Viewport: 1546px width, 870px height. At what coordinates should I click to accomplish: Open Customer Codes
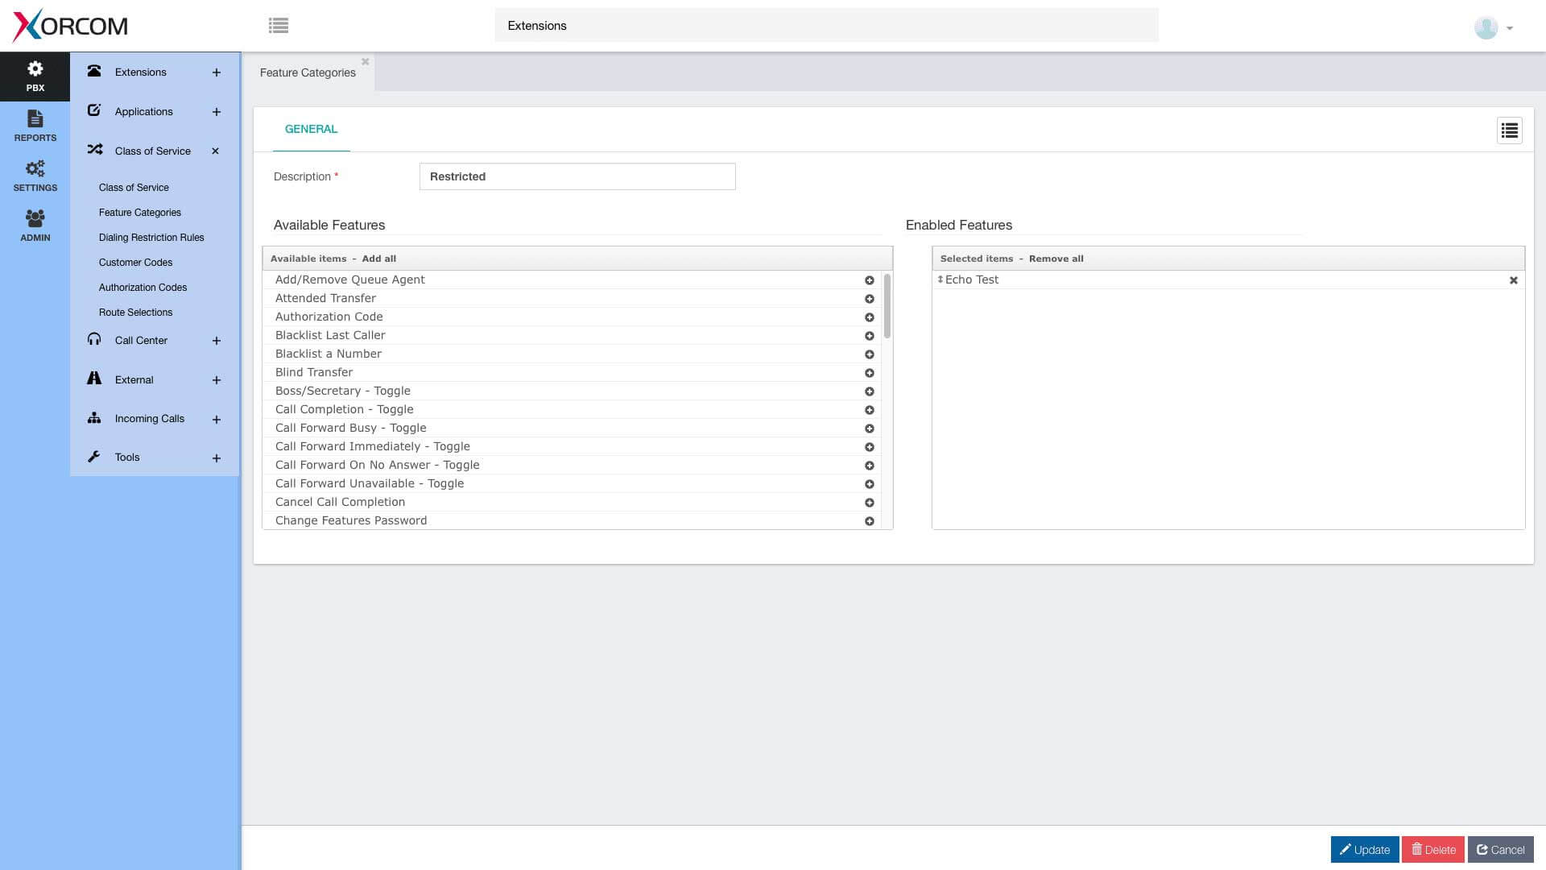135,263
